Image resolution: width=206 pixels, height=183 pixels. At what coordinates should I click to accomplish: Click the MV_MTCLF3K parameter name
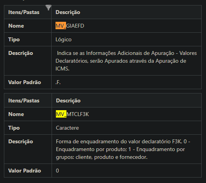click(72, 114)
